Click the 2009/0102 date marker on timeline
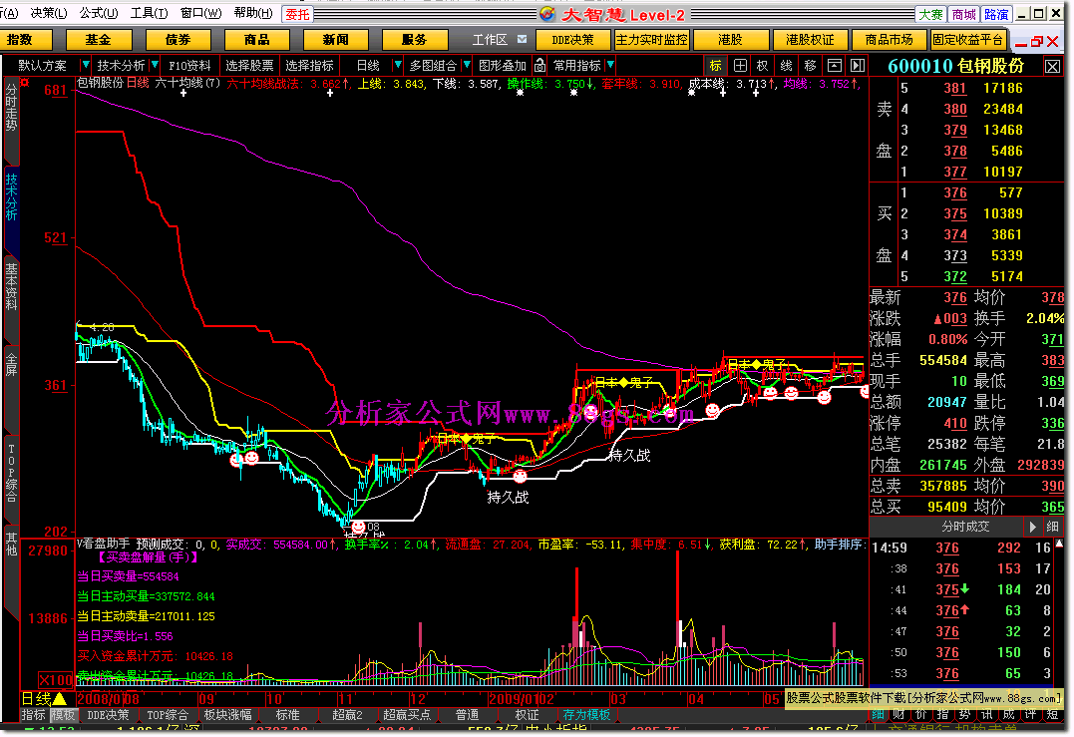This screenshot has width=1074, height=737. 522,699
